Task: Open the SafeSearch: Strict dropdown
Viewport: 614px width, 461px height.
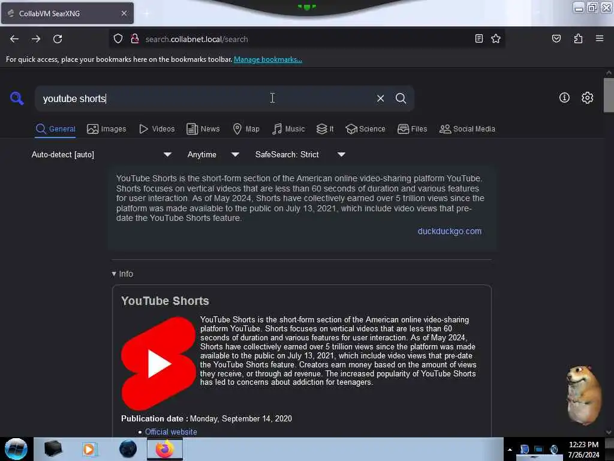Action: click(x=300, y=154)
